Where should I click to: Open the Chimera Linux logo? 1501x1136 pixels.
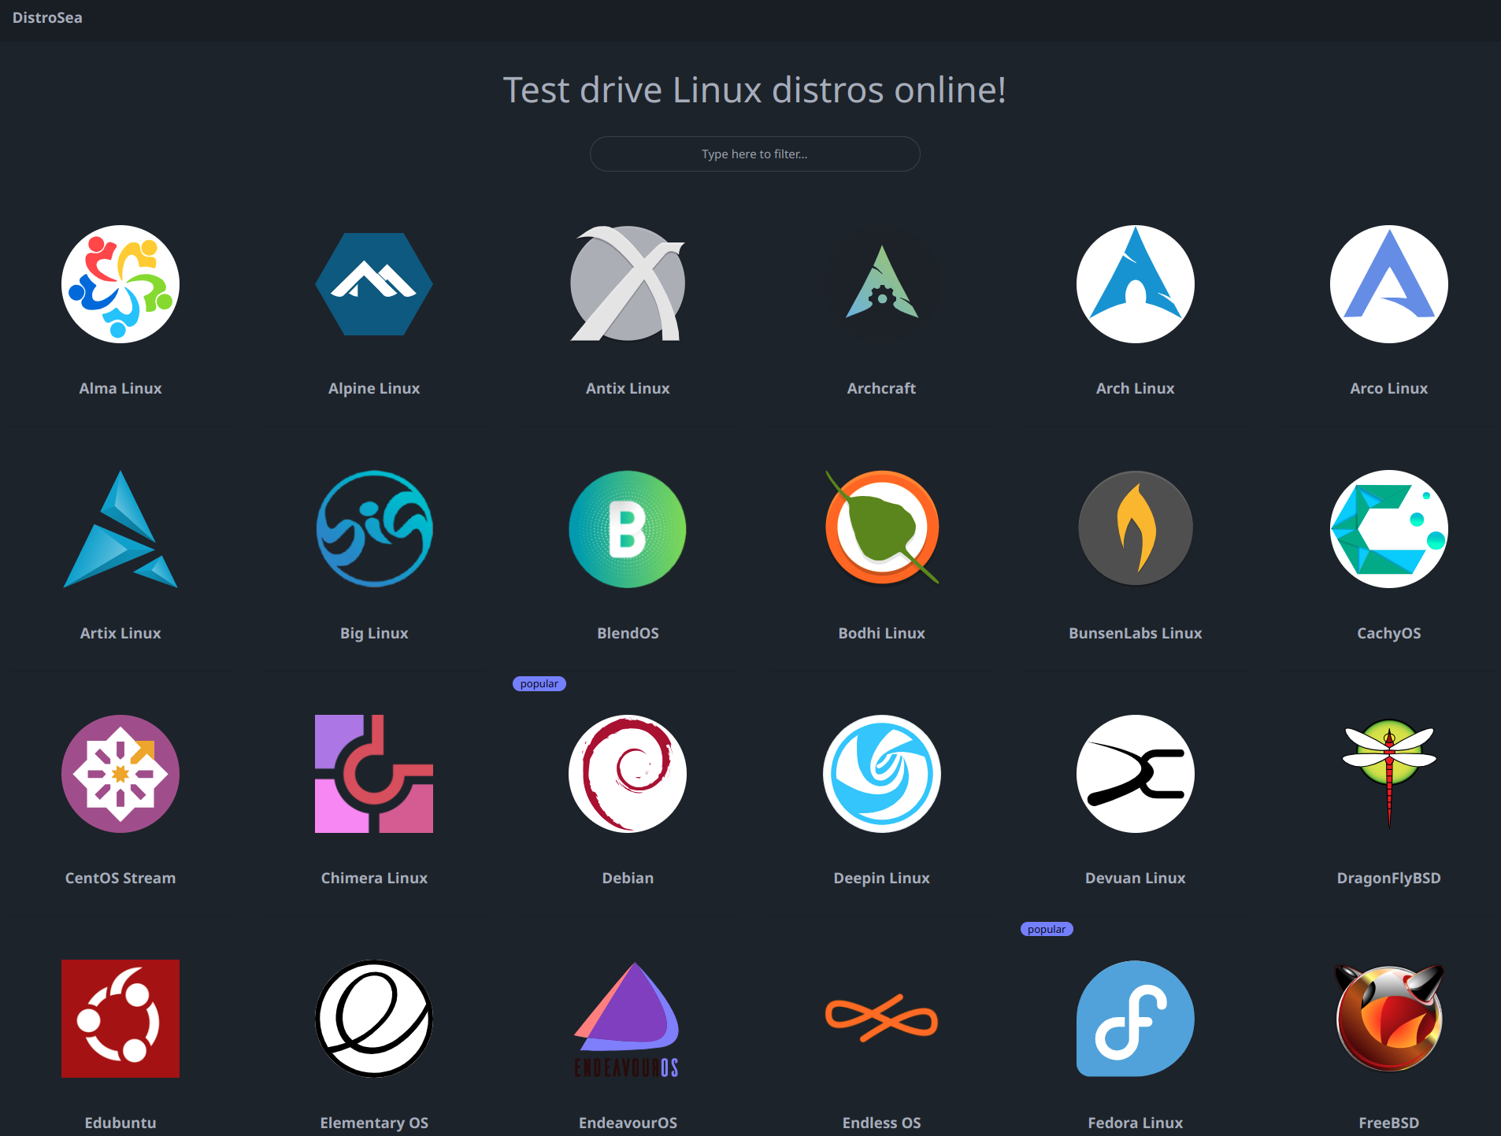point(374,774)
